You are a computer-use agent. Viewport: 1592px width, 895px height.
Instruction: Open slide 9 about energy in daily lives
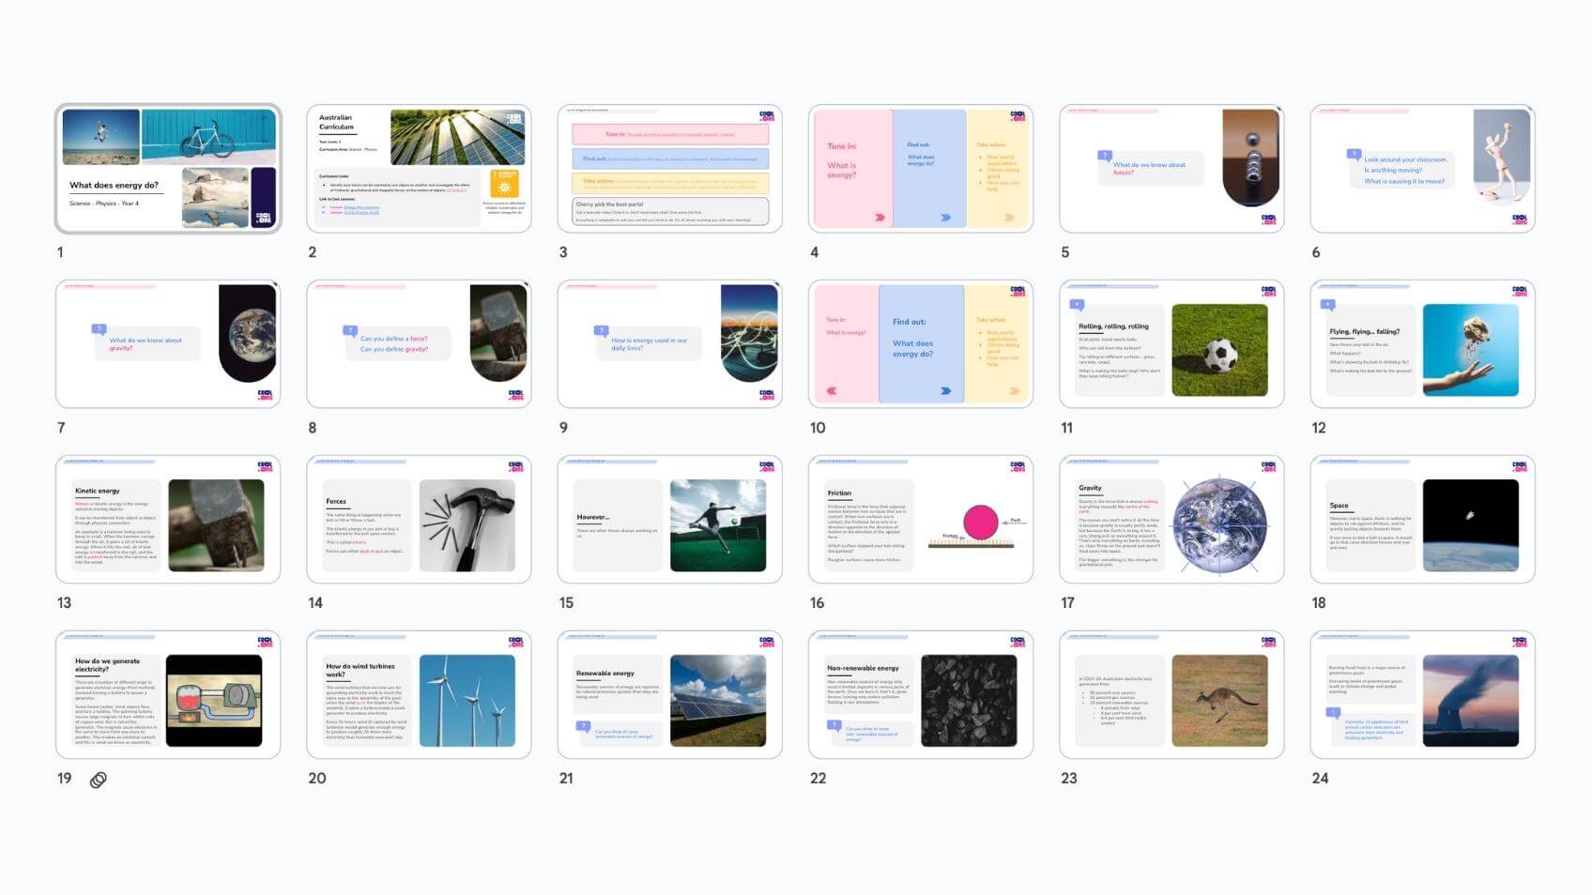(669, 344)
